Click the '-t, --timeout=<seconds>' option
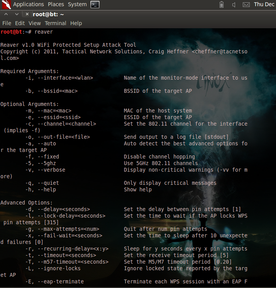 (61, 255)
